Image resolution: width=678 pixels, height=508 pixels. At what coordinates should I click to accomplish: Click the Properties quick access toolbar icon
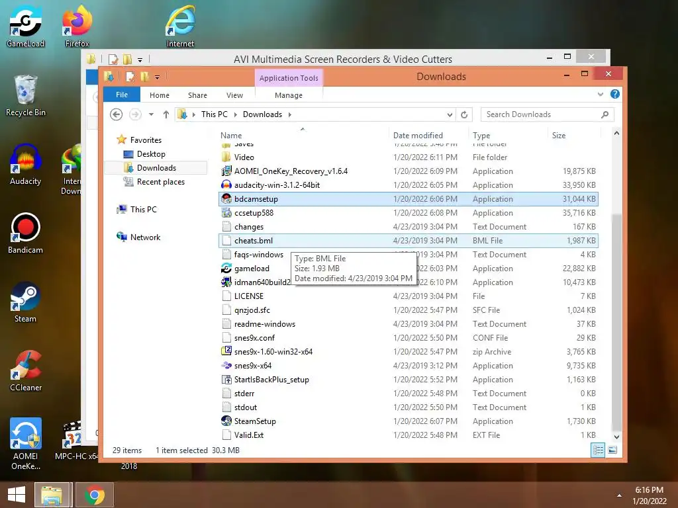click(130, 77)
